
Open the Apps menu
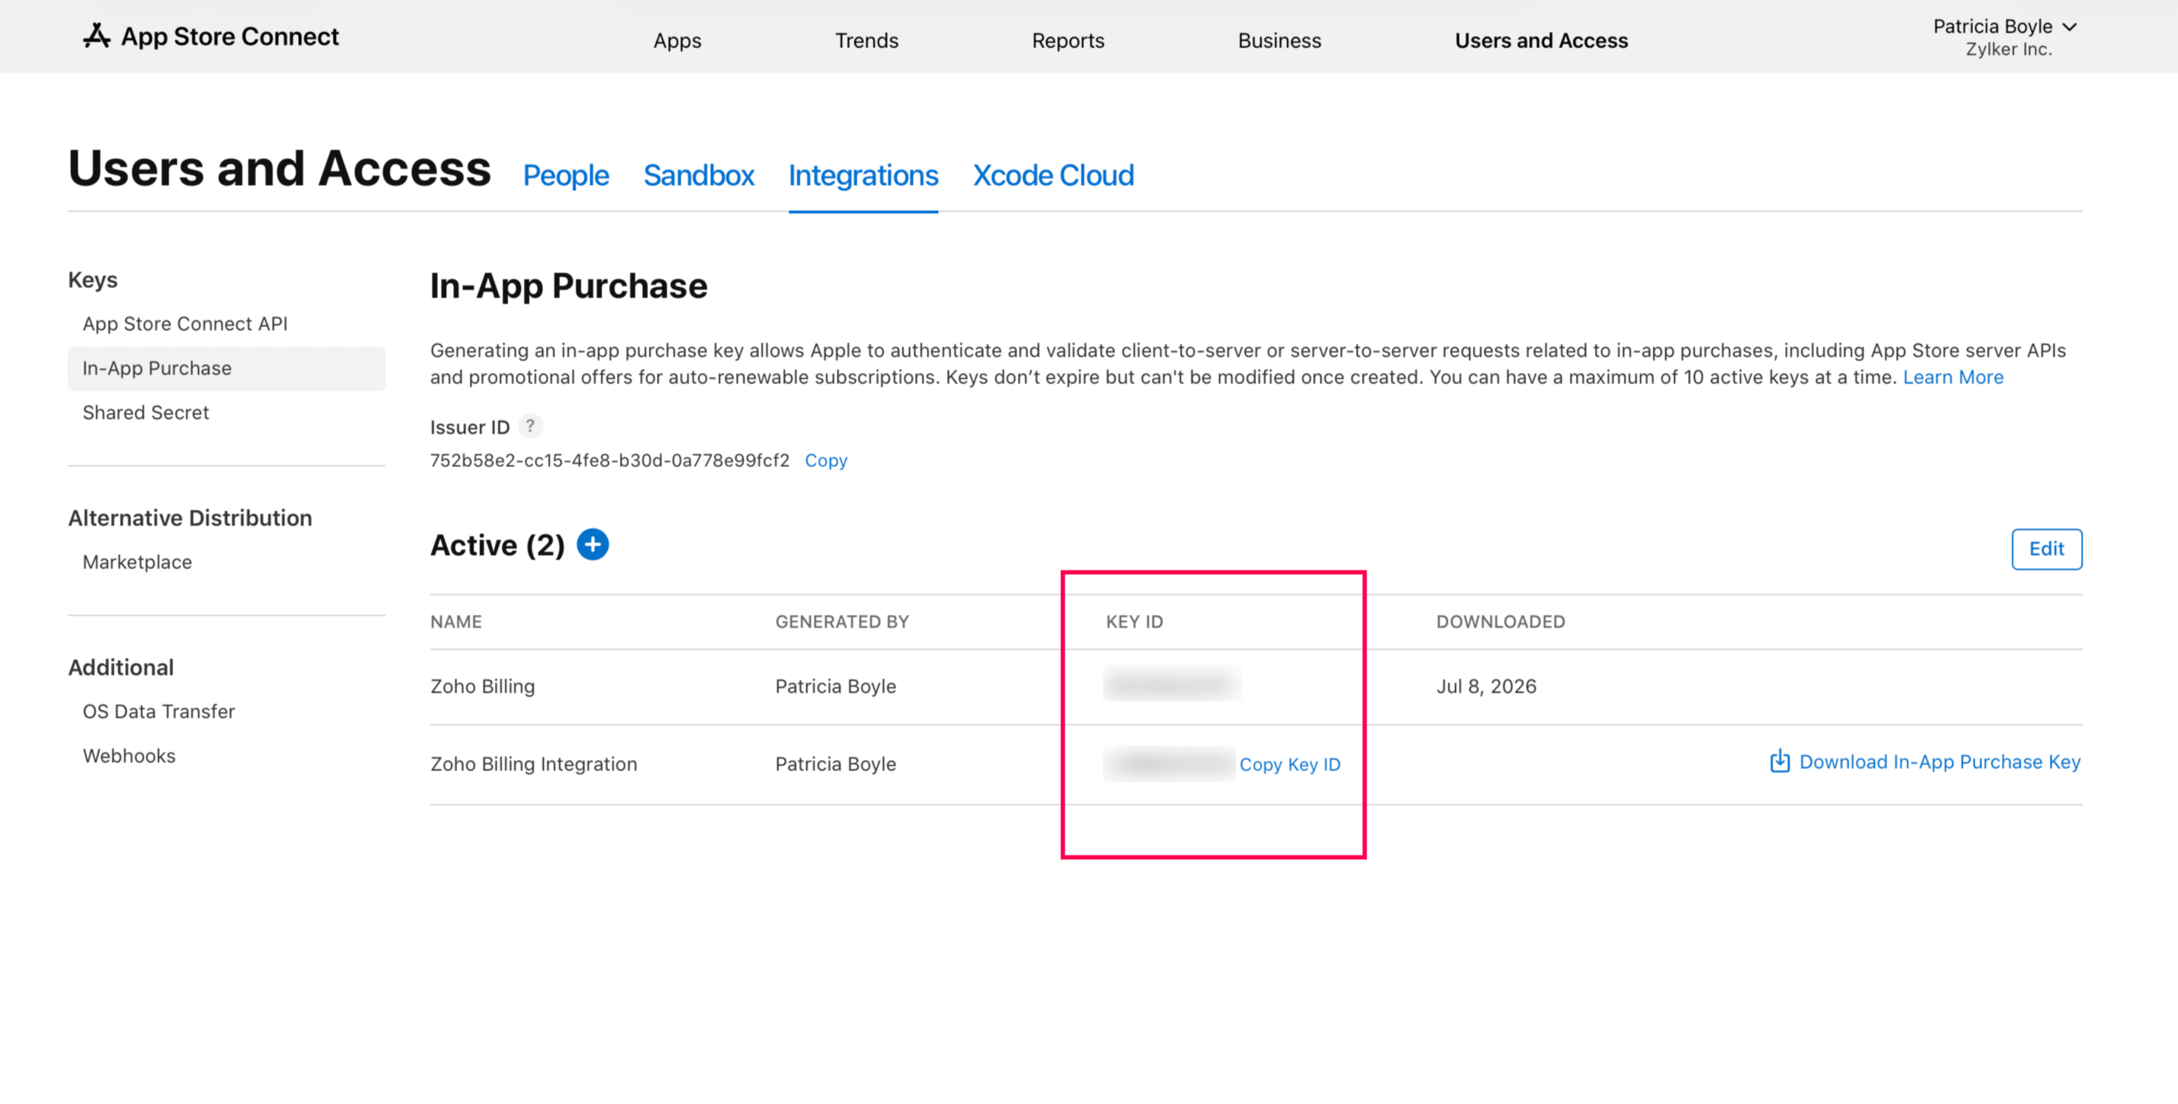(677, 41)
